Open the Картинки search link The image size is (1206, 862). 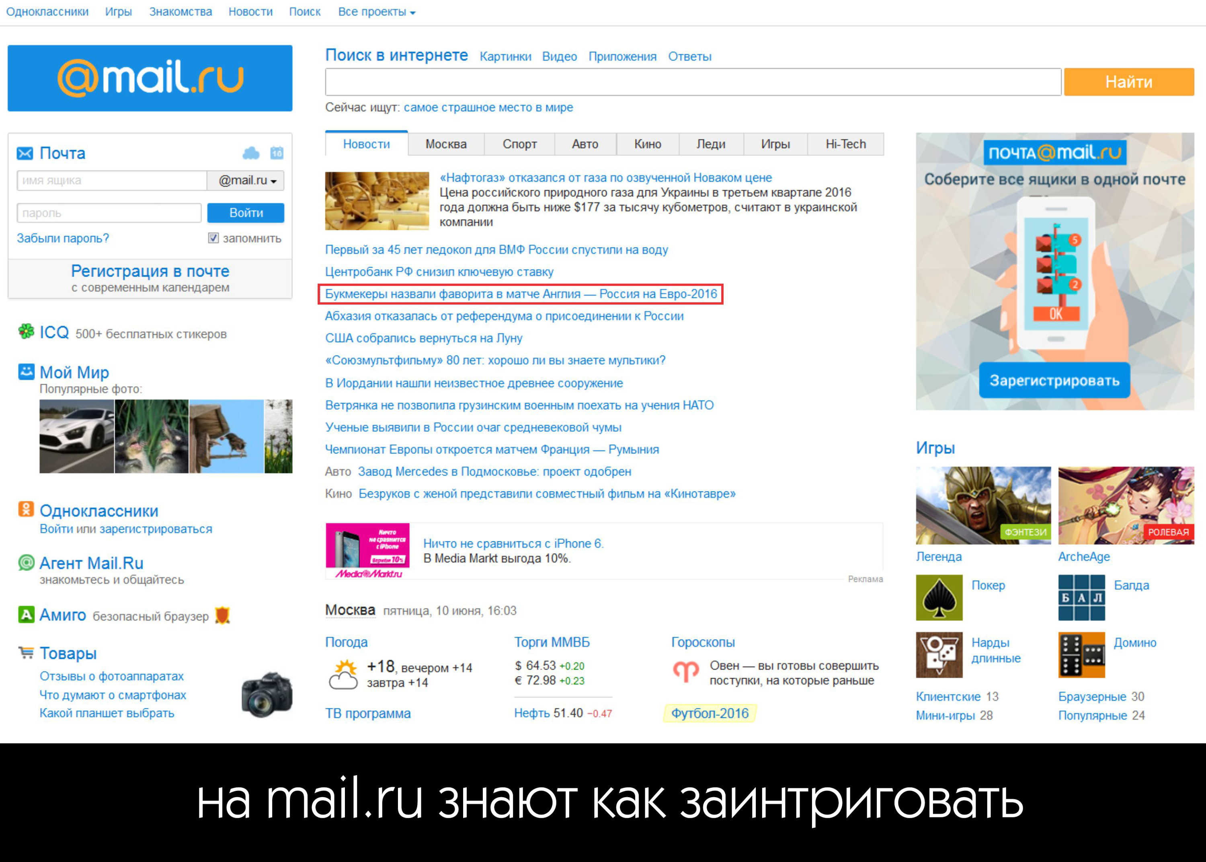pos(505,56)
